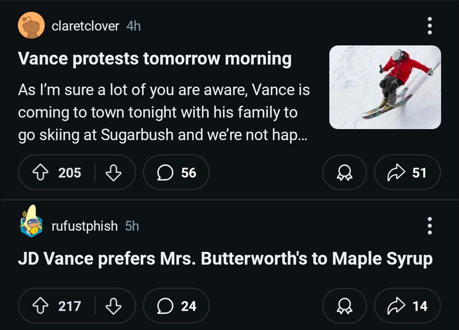Viewport: 459px width, 330px height.
Task: Share the Mrs. Butterworth's syrup post
Action: [x=407, y=306]
